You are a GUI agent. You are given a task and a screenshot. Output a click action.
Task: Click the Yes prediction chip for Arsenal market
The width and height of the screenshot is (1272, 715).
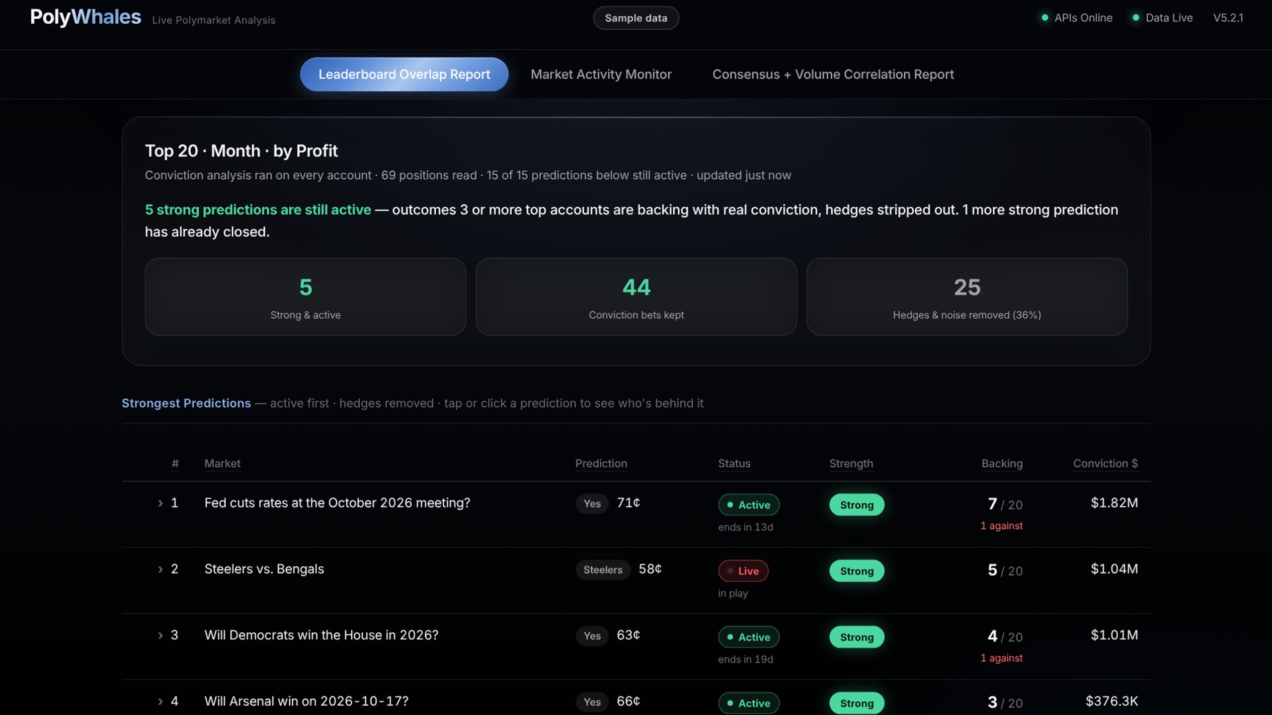592,702
